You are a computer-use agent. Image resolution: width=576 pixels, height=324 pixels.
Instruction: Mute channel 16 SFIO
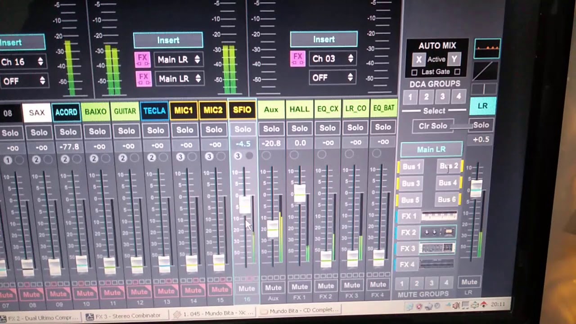tap(246, 288)
